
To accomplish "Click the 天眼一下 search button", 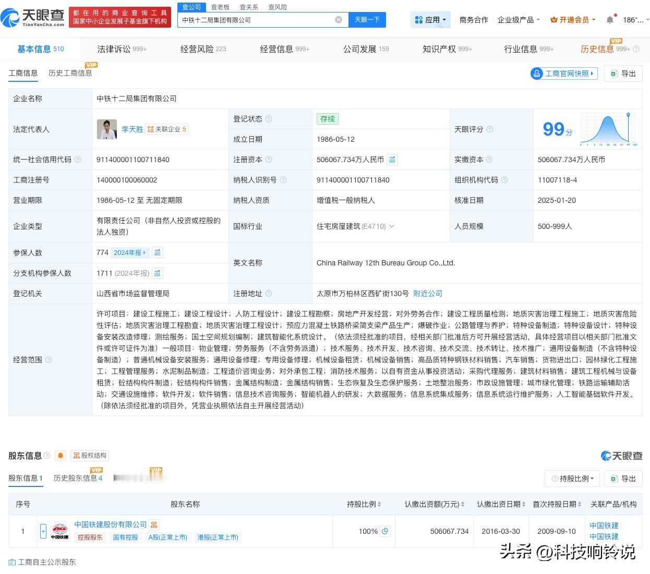I will coord(367,20).
